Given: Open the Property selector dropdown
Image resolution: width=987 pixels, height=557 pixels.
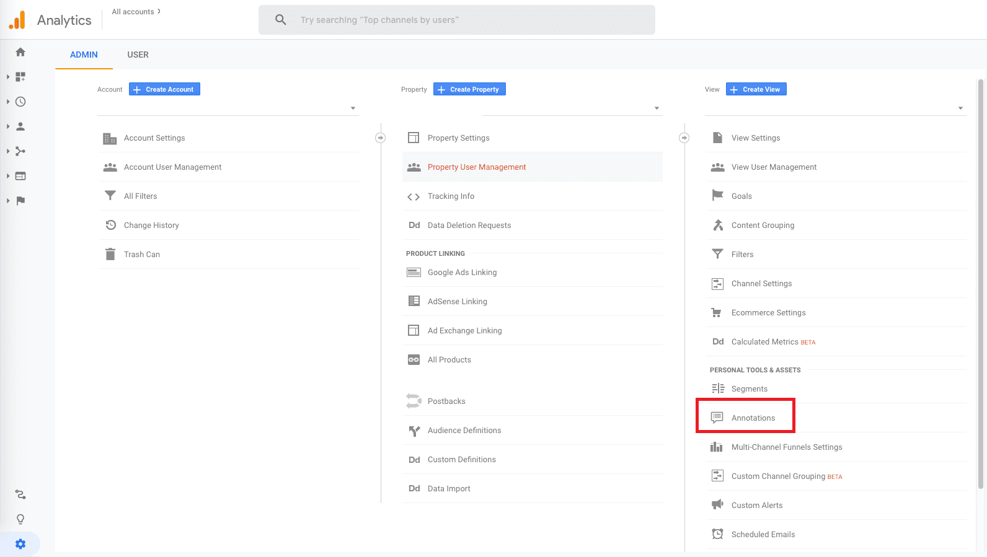Looking at the screenshot, I should pyautogui.click(x=572, y=108).
